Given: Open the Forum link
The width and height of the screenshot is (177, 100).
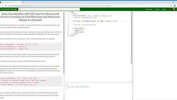Looking at the screenshot, I should pyautogui.click(x=157, y=9).
